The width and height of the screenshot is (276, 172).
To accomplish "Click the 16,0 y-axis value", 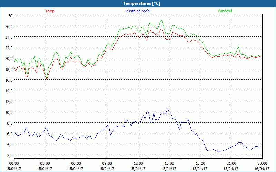I will (9, 80).
